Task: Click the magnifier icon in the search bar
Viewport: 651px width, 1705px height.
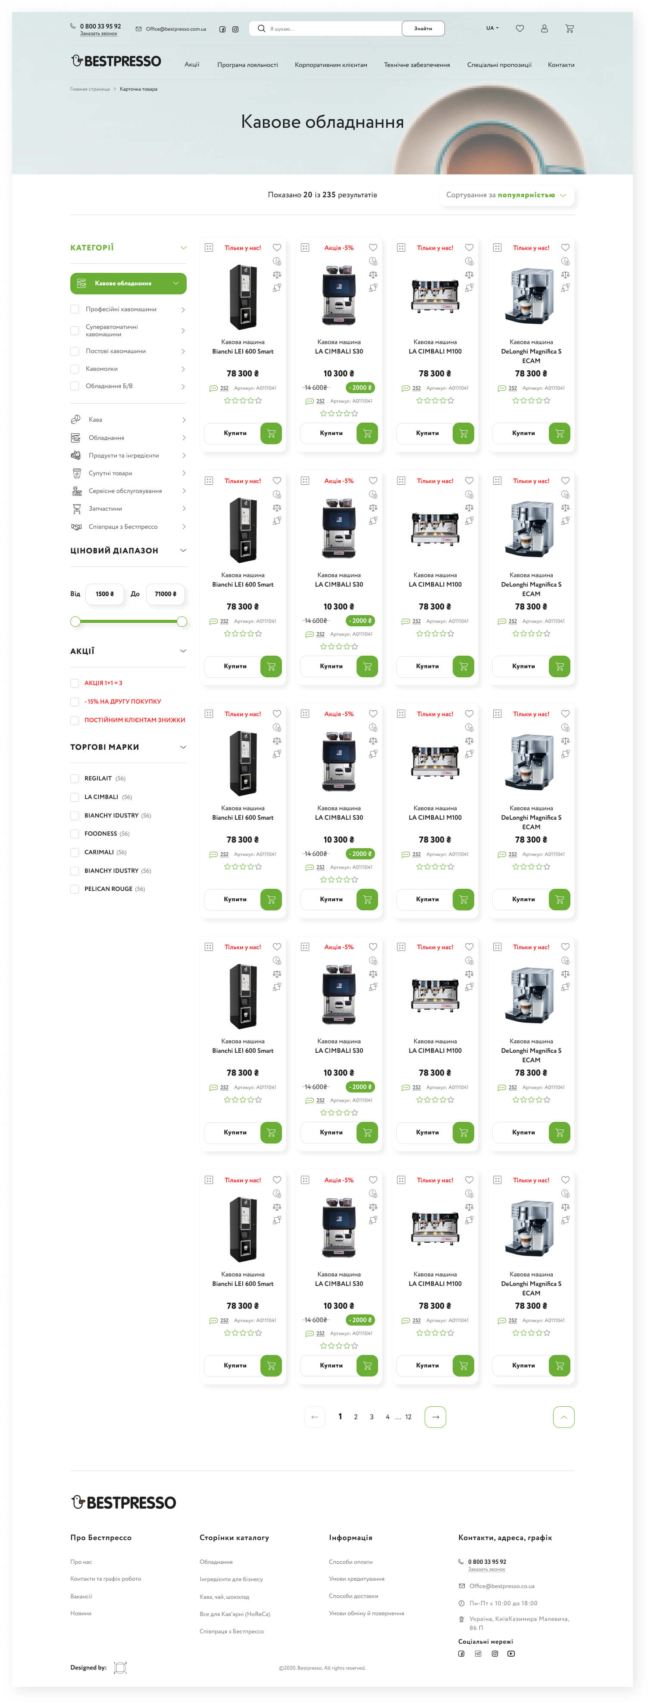Action: (x=261, y=28)
